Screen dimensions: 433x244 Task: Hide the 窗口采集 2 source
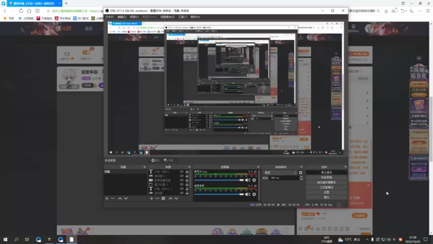(x=181, y=184)
